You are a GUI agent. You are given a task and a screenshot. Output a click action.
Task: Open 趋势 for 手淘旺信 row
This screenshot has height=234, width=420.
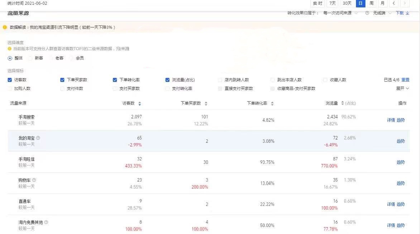(x=400, y=162)
